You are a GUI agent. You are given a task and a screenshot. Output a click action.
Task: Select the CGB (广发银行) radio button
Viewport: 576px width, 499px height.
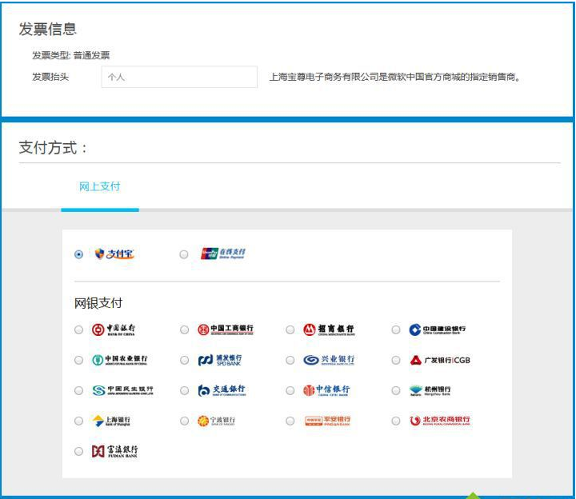coord(396,361)
